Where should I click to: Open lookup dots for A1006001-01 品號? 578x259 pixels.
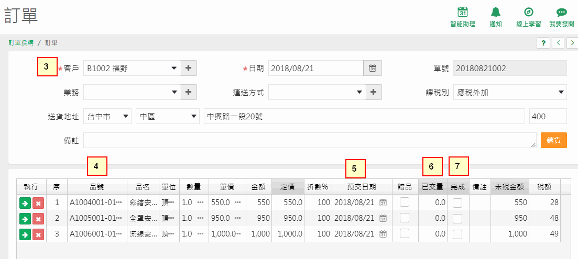click(x=119, y=233)
